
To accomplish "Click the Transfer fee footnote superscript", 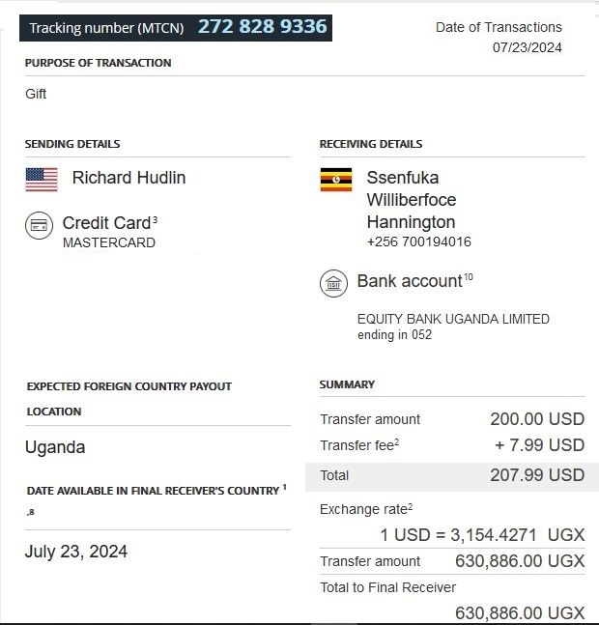I will (397, 442).
